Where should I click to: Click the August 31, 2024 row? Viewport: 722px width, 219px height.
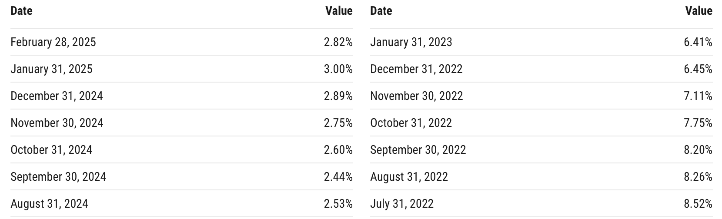[181, 204]
